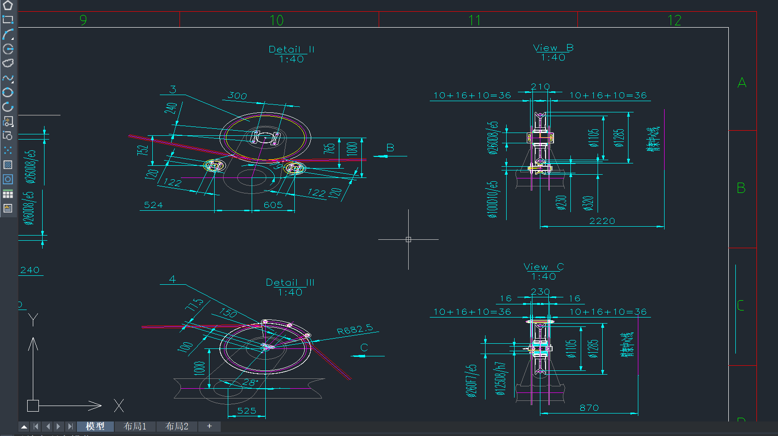The image size is (778, 436).
Task: Click the '230' dimension in View C
Action: 540,292
